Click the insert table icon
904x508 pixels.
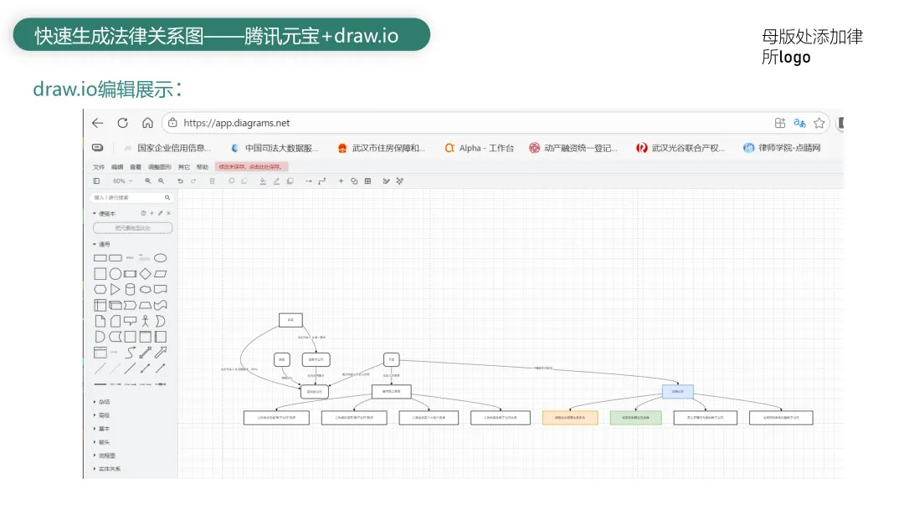367,181
